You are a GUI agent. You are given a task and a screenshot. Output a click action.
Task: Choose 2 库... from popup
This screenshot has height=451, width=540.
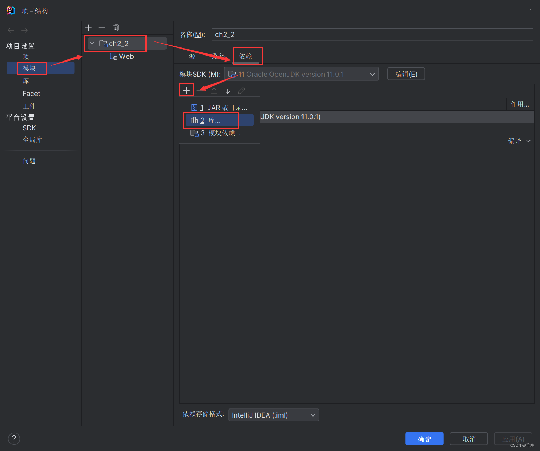(219, 120)
